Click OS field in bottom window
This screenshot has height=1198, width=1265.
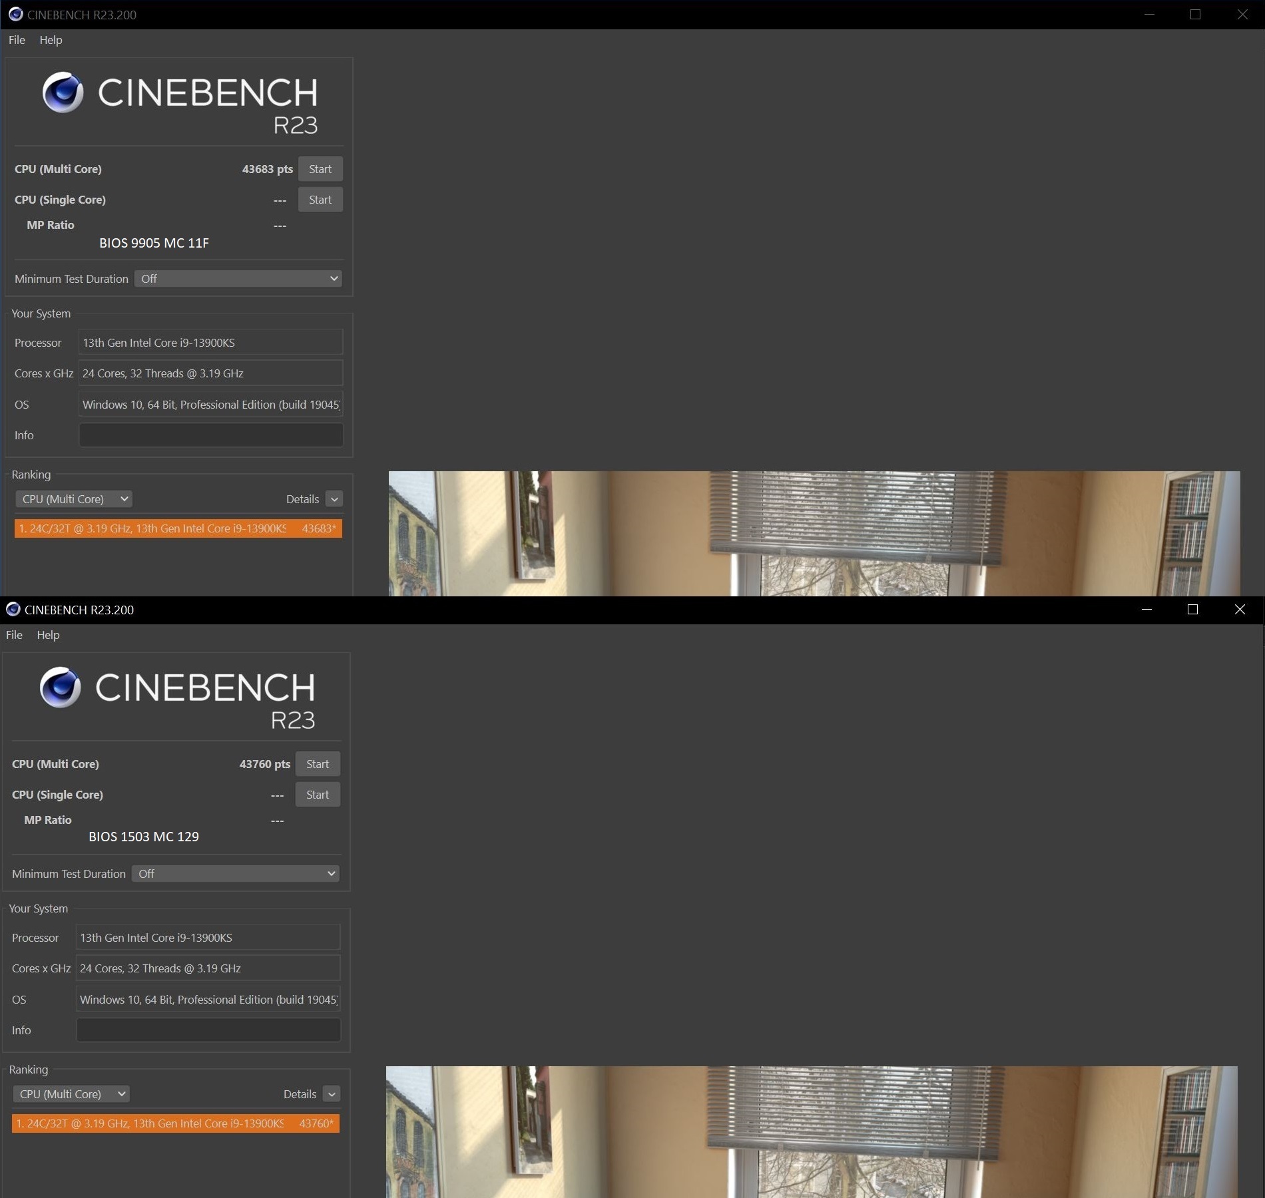pos(208,999)
